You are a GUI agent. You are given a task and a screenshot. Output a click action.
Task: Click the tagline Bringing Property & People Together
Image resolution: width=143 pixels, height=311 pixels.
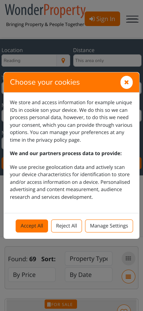point(45,25)
